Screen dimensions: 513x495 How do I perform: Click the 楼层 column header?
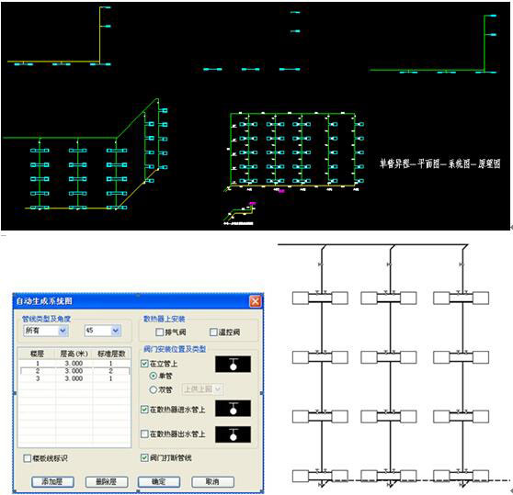37,354
